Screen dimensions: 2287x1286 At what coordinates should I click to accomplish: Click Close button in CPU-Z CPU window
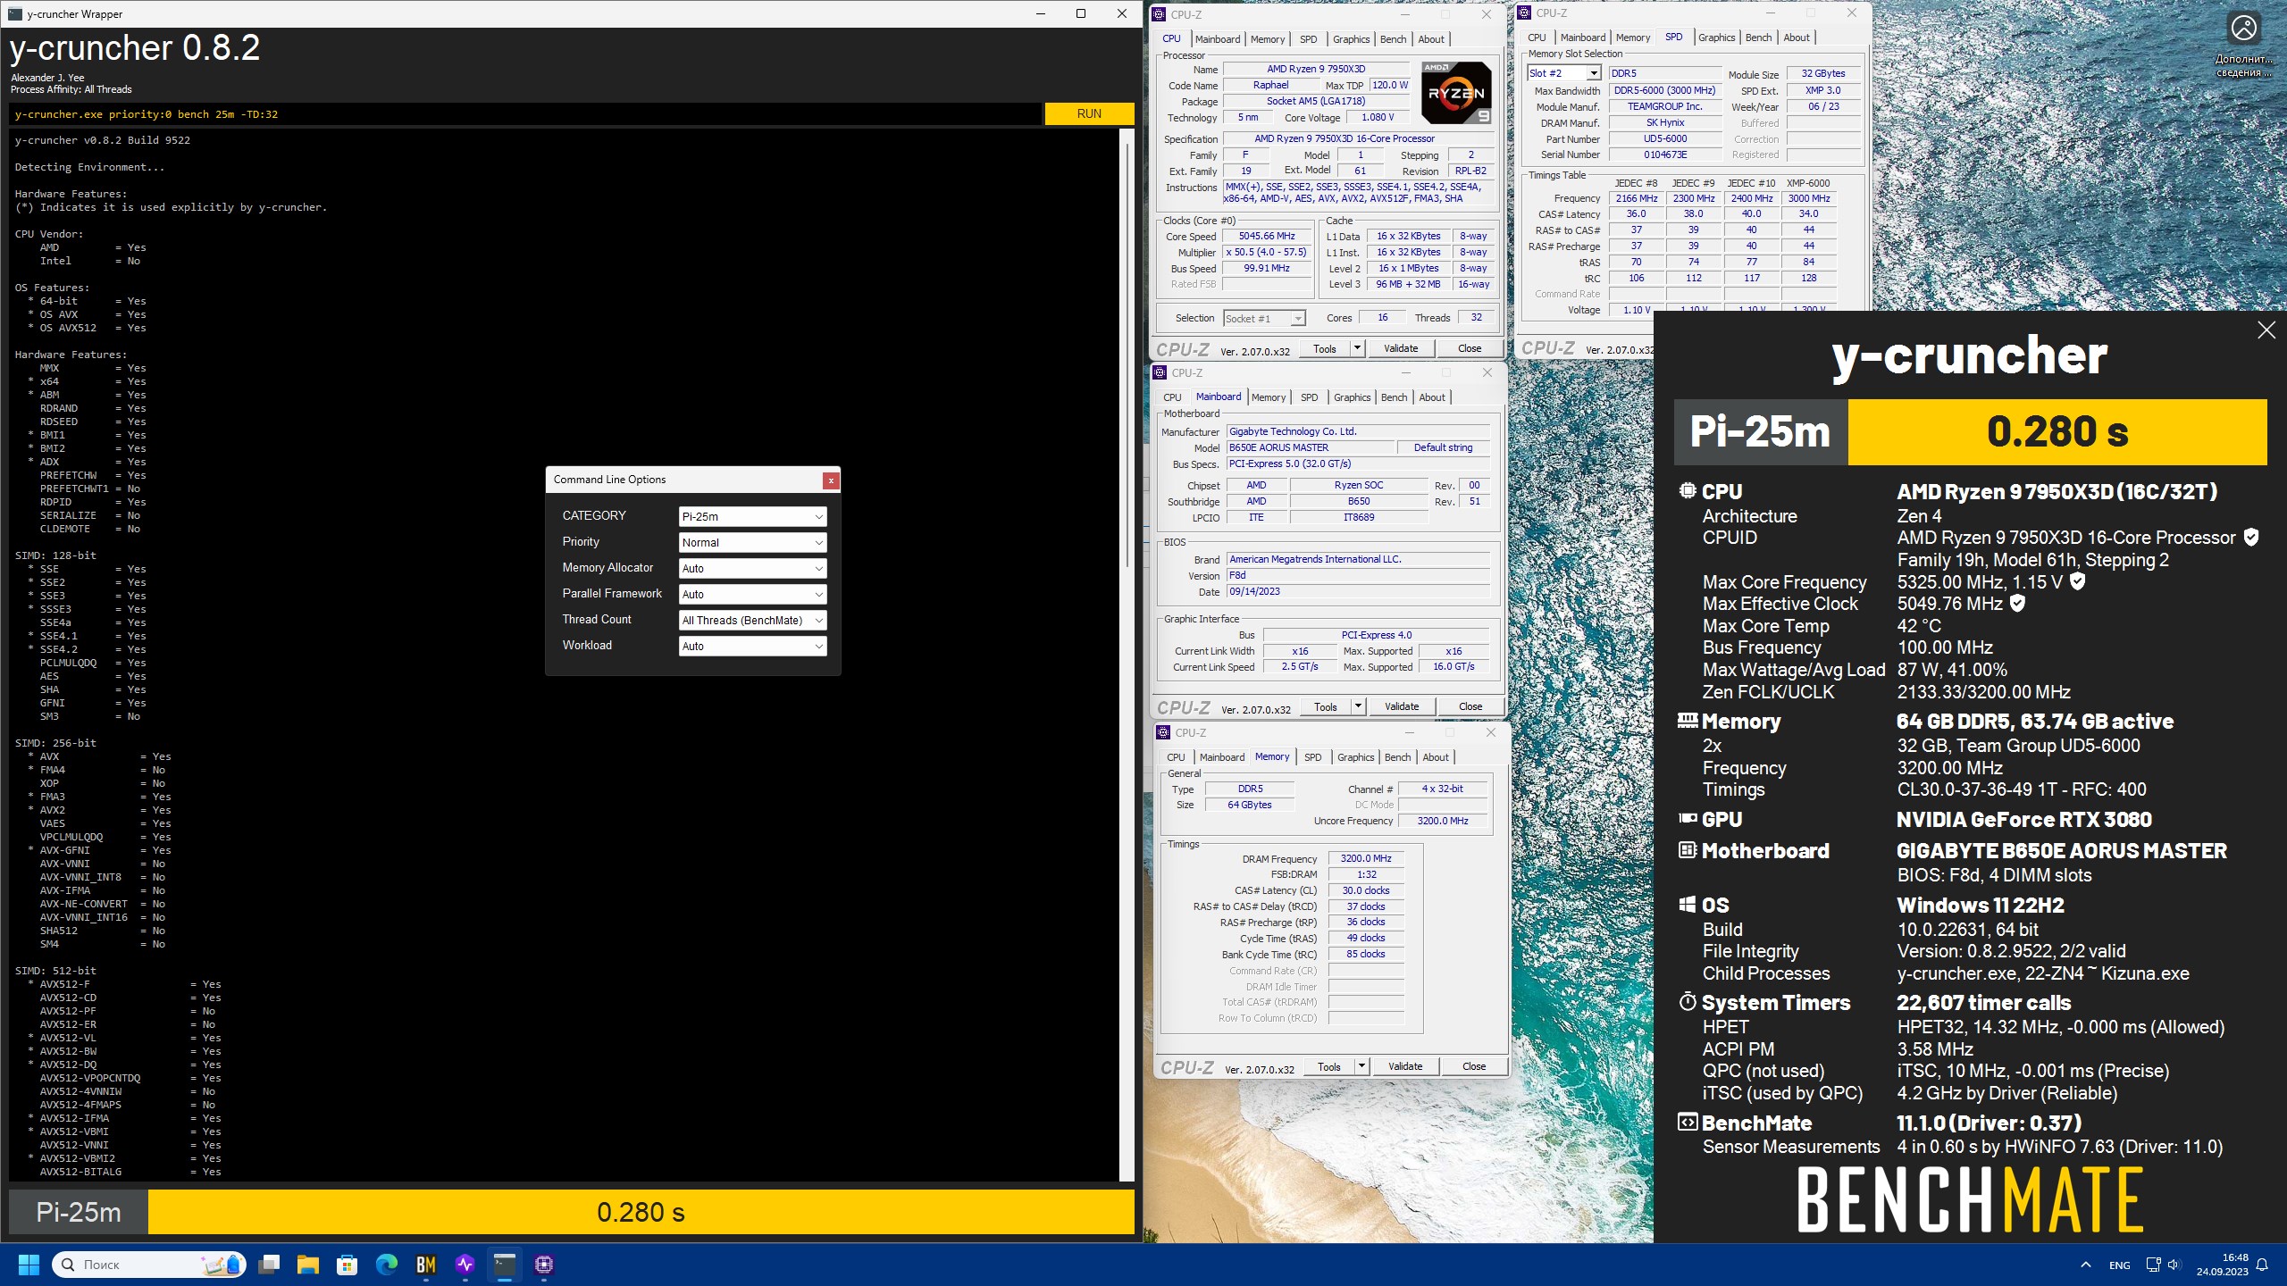1470,348
